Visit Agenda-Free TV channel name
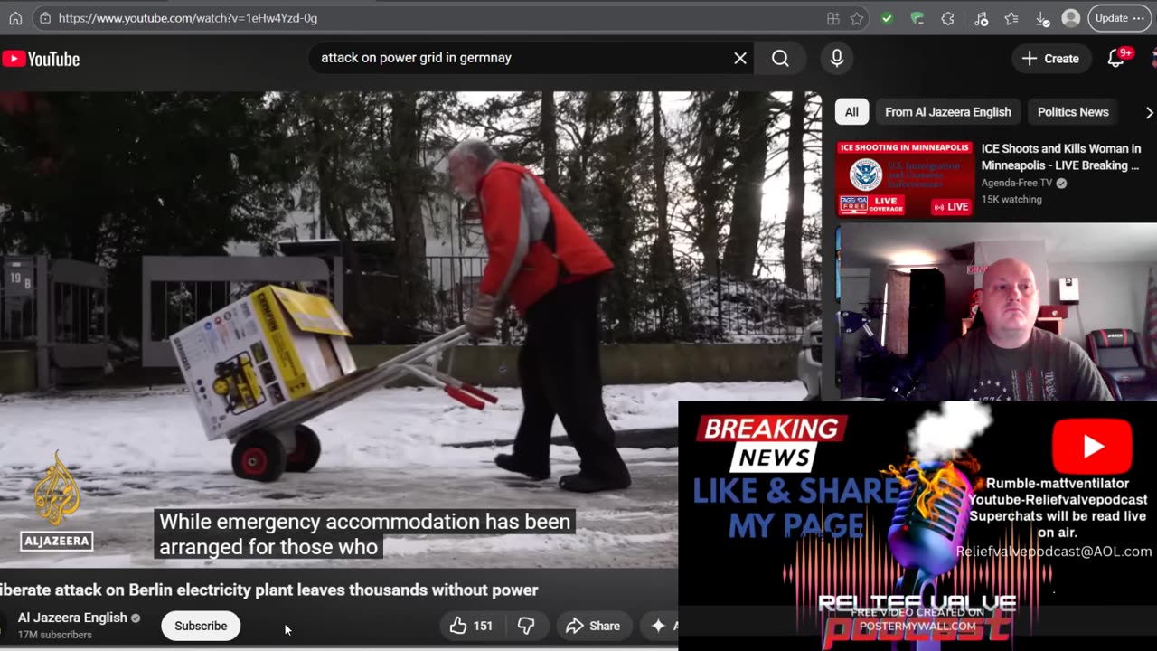1157x651 pixels. (1017, 183)
